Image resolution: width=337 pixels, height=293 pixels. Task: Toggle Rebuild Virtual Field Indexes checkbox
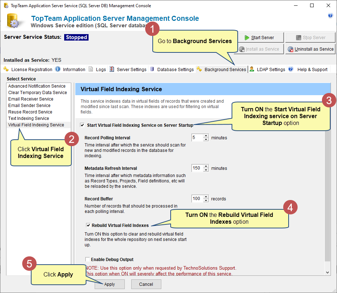coord(88,225)
